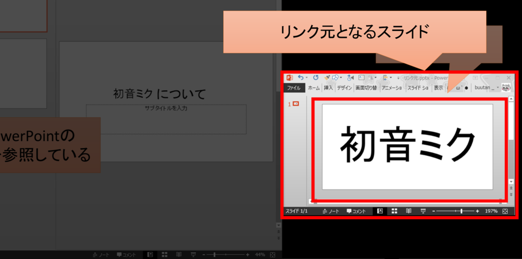Image resolution: width=522 pixels, height=259 pixels.
Task: Open the align objects dropdown arrow
Action: [x=391, y=78]
